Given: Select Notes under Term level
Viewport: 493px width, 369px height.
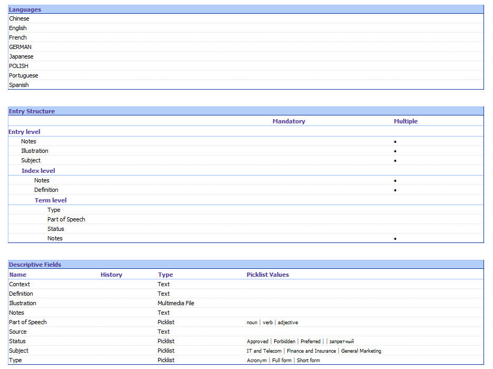Looking at the screenshot, I should (x=55, y=238).
